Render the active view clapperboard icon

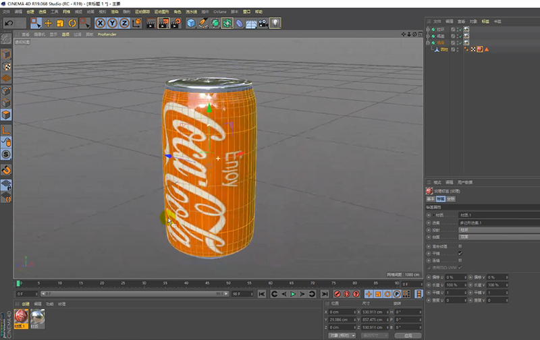(151, 23)
